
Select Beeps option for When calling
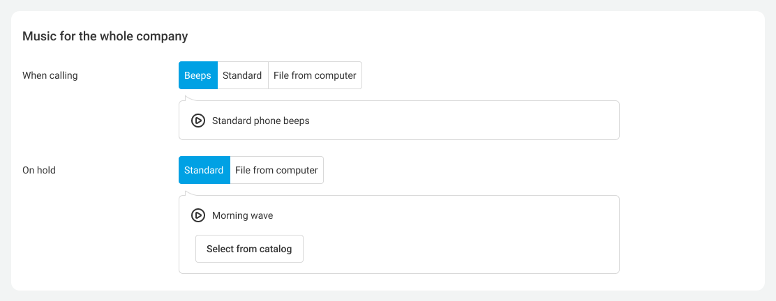pos(197,75)
